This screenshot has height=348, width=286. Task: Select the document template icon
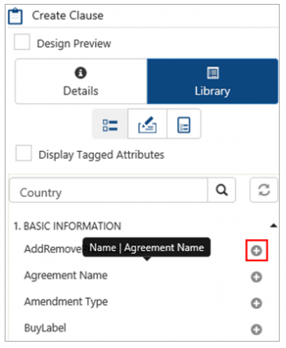(184, 125)
